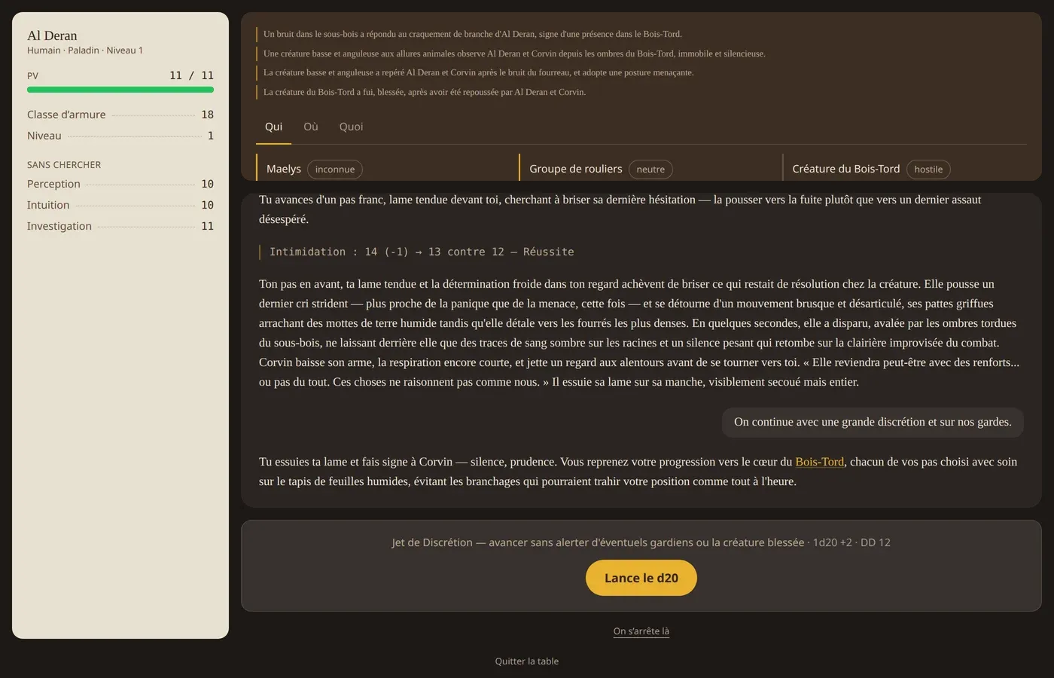Select the Quoi tab
The image size is (1054, 678).
[351, 127]
